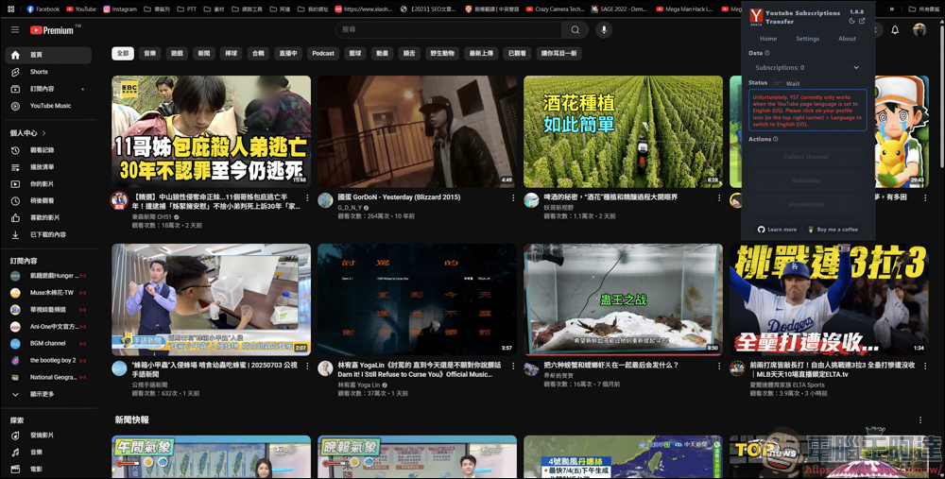Viewport: 945px width, 479px height.
Task: Select the 棒球 filter chip
Action: pos(232,53)
